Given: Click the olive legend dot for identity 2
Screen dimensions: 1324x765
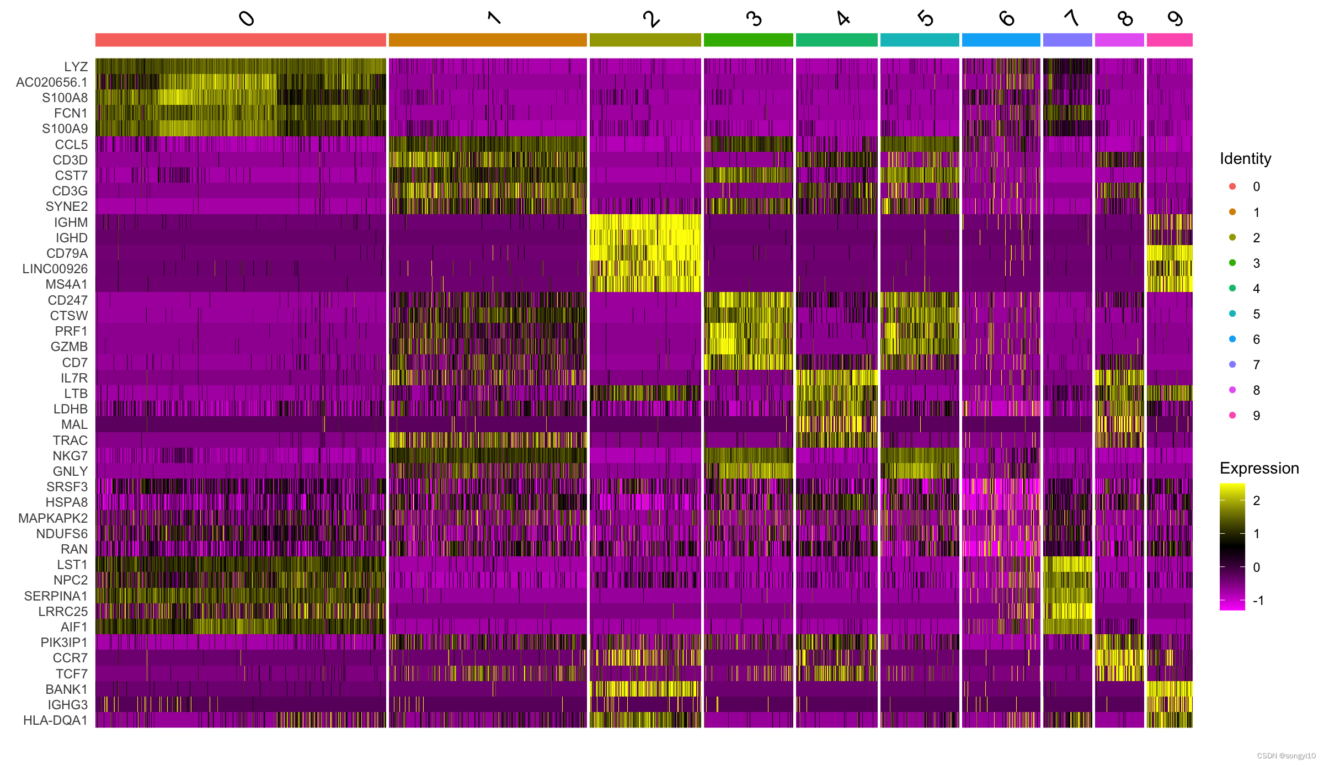Looking at the screenshot, I should tap(1232, 237).
